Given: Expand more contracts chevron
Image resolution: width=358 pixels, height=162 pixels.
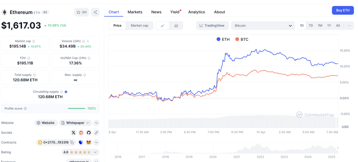Looking at the screenshot, I should 96,142.
